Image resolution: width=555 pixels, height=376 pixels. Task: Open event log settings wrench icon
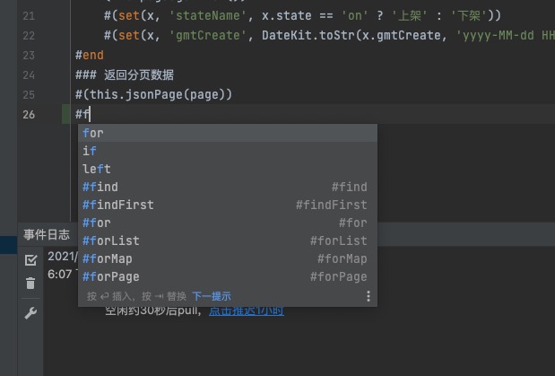[x=30, y=313]
